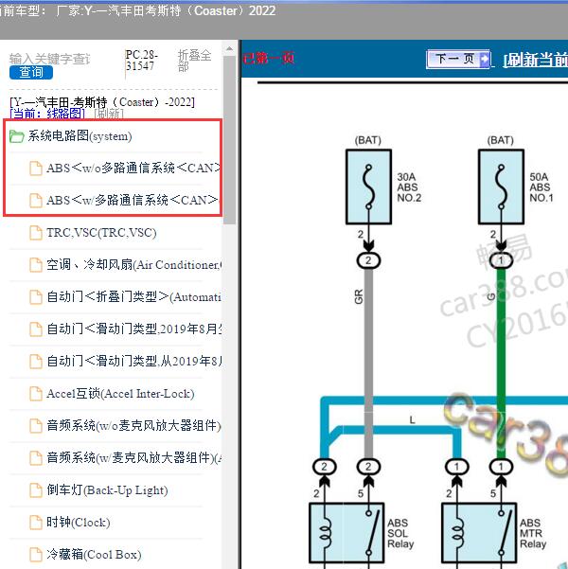Click the 折叠全部 collapse all link
Viewport: 568px width, 569px height.
pyautogui.click(x=194, y=61)
